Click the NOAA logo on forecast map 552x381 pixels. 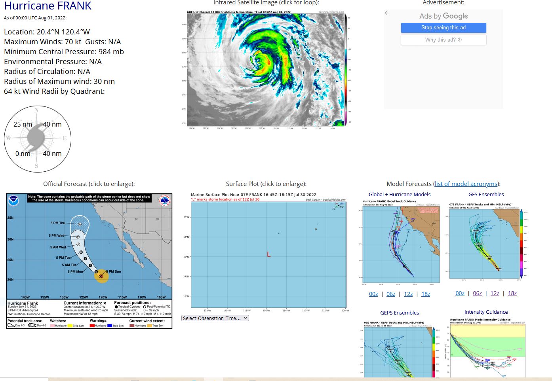pyautogui.click(x=13, y=201)
